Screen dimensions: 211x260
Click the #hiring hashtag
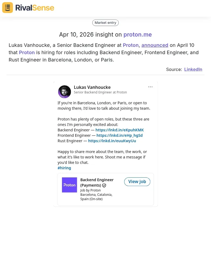coord(64,168)
